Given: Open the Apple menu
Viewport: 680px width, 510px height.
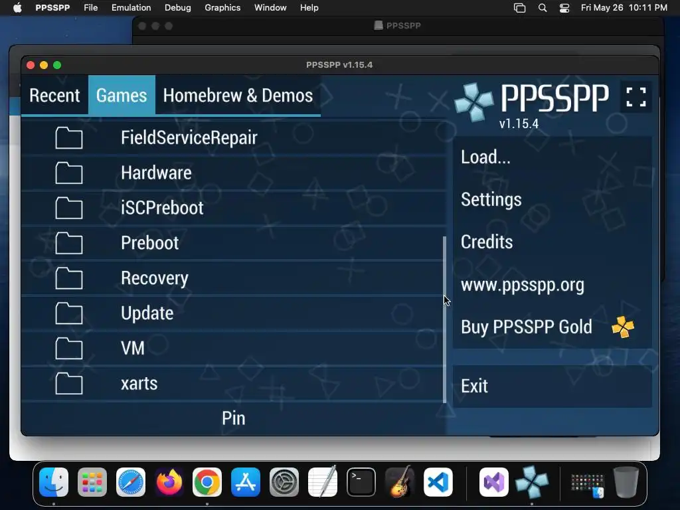Looking at the screenshot, I should coord(17,8).
